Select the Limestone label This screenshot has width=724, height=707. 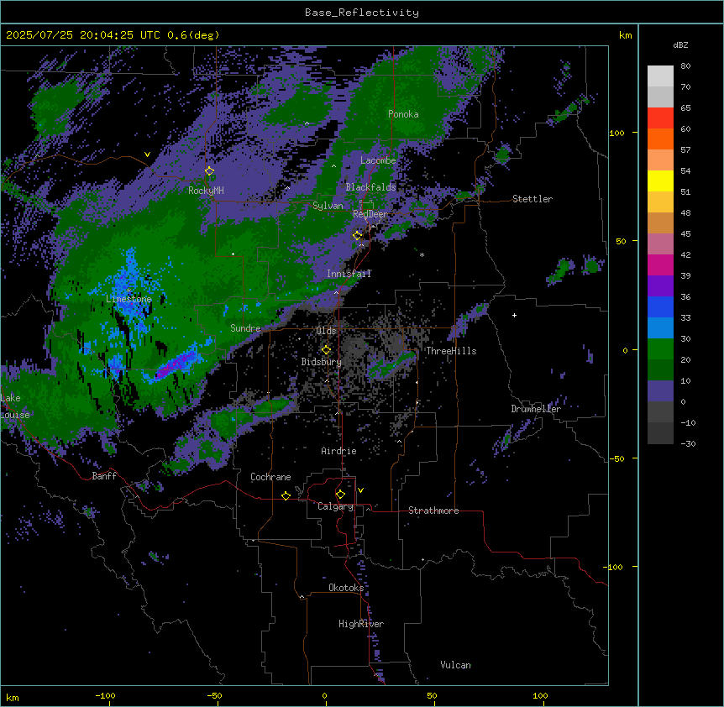click(x=129, y=299)
